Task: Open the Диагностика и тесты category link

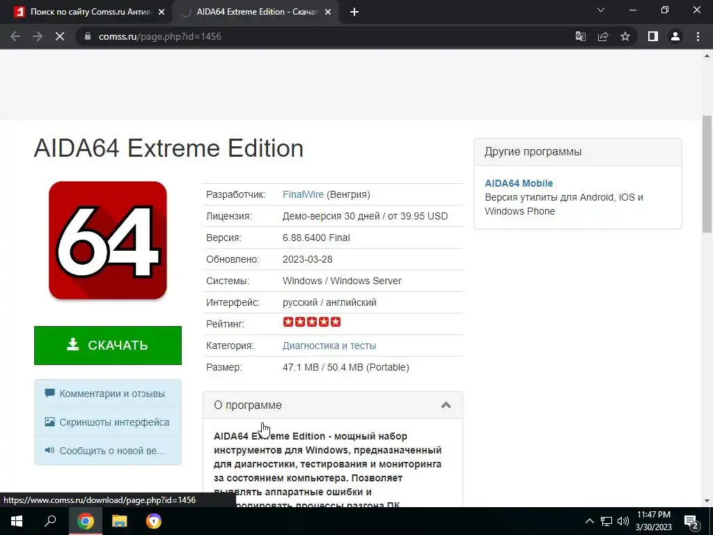Action: pos(329,346)
